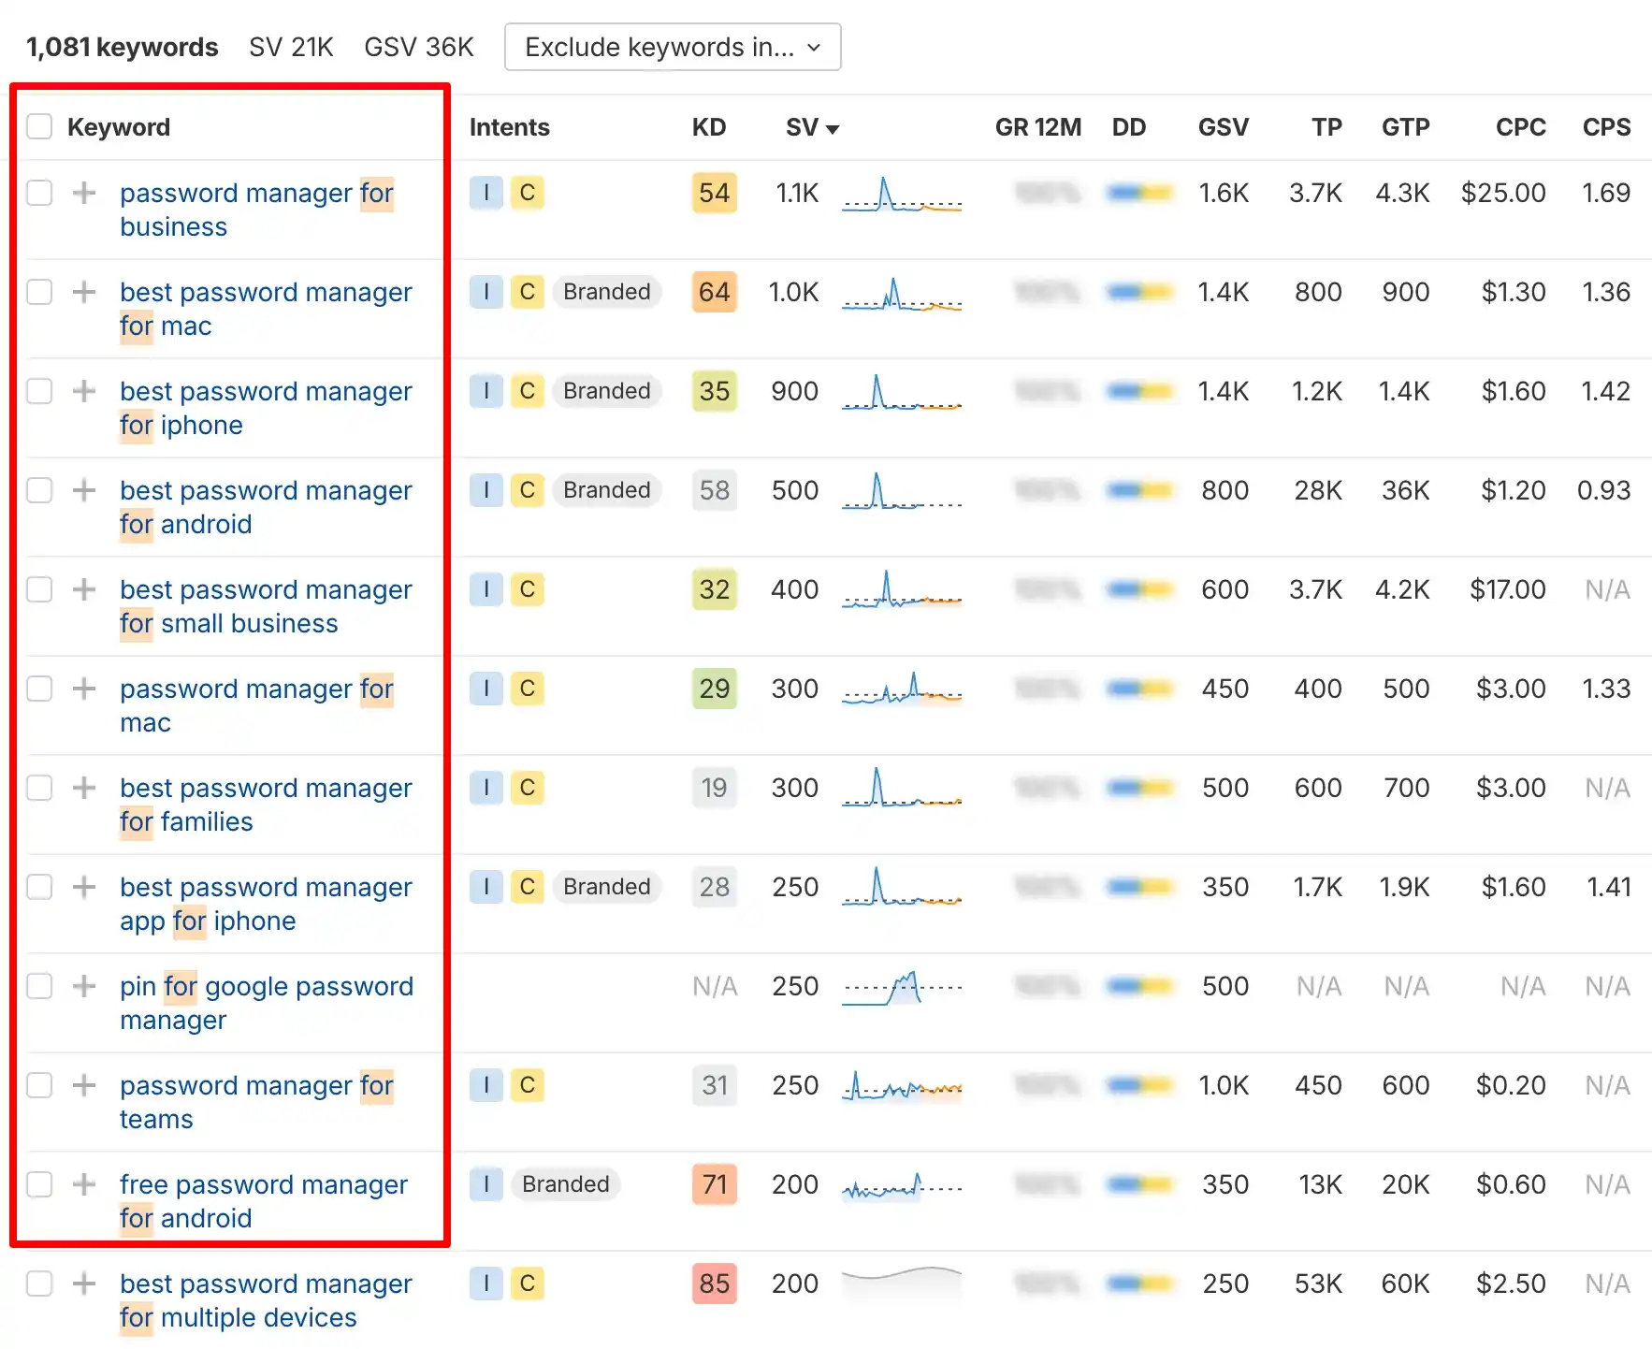This screenshot has height=1349, width=1652.
Task: Click plus icon beside 'password manager for business'
Action: pos(84,193)
